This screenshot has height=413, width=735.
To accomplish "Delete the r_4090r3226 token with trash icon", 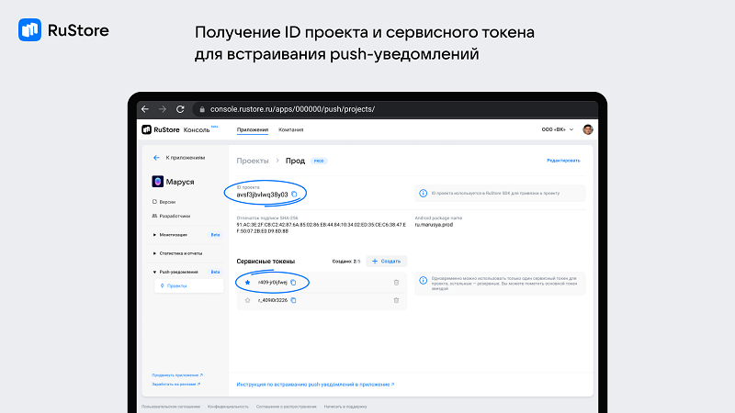I will click(396, 300).
